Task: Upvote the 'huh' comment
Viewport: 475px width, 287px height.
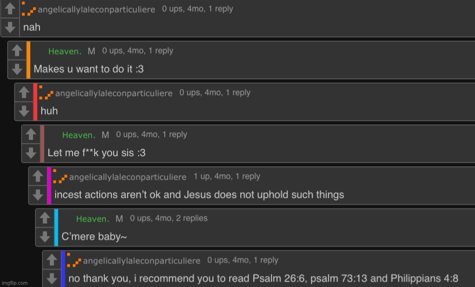Action: 24,92
